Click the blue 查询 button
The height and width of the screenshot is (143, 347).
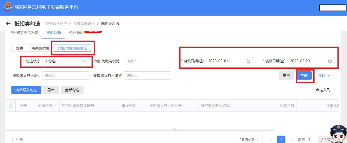click(x=304, y=76)
